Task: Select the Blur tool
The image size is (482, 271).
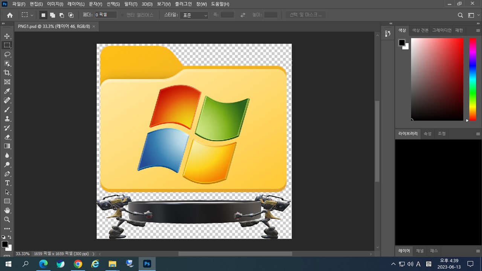Action: point(7,155)
